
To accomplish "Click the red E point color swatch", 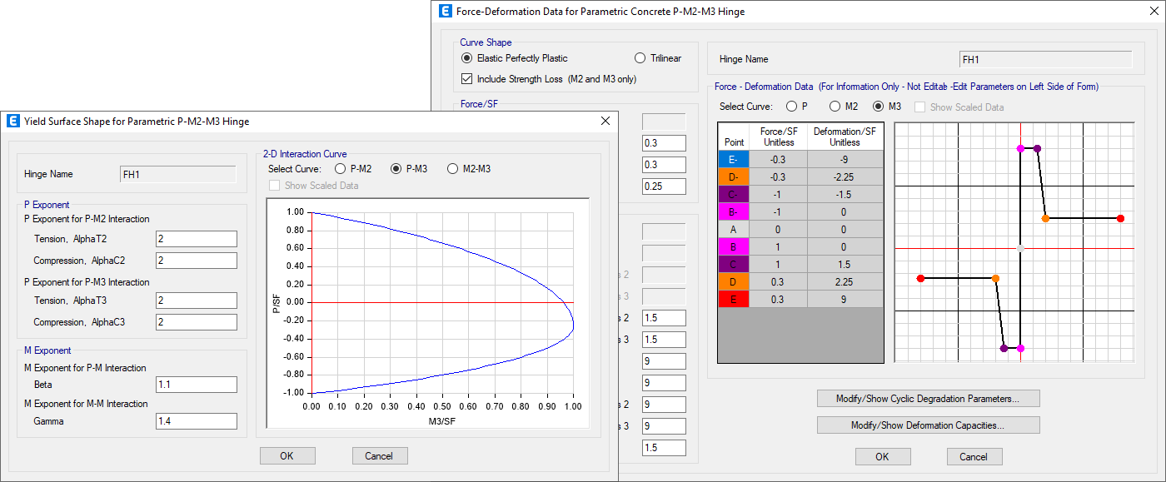I will tap(733, 299).
